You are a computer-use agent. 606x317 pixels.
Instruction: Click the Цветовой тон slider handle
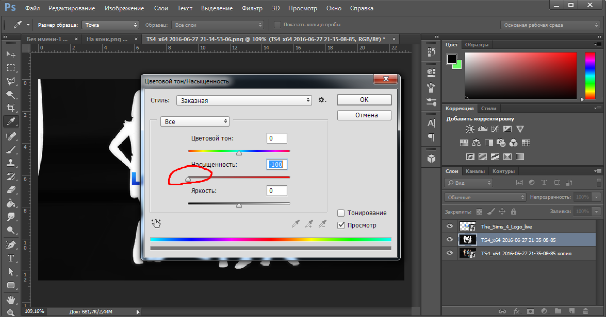[x=239, y=153]
